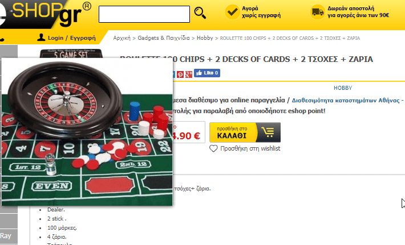Add product with προσθήκη στο ΚΑΛΑΘΙ button

(245, 132)
